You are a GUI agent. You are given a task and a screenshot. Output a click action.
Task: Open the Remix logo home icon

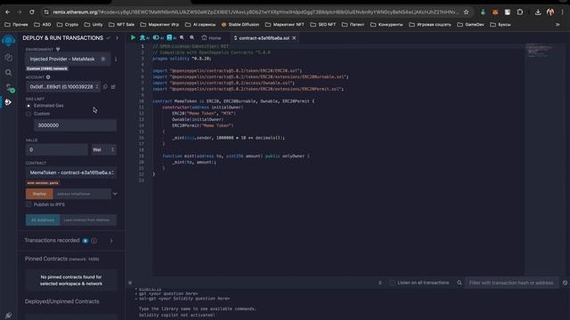pyautogui.click(x=8, y=41)
